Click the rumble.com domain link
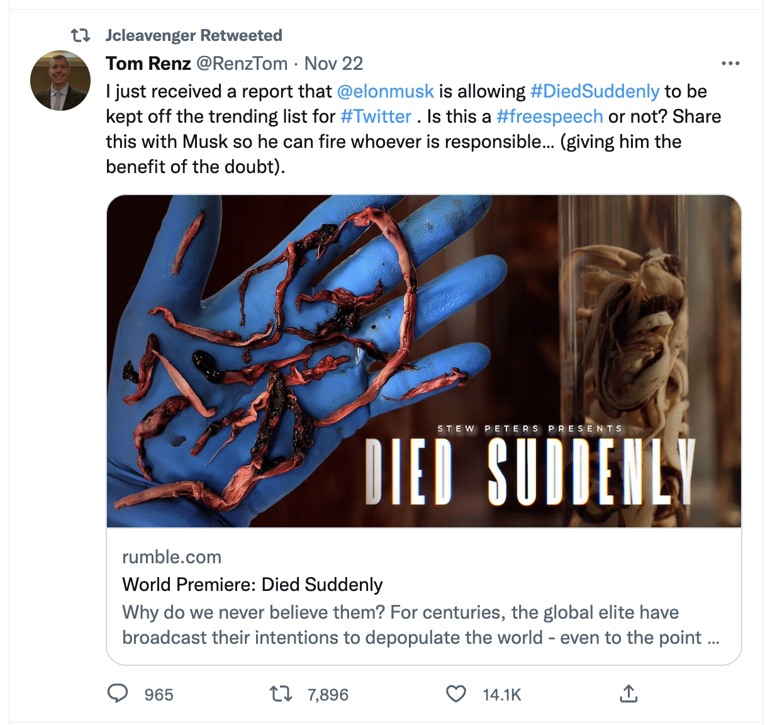Image resolution: width=770 pixels, height=725 pixels. tap(172, 557)
